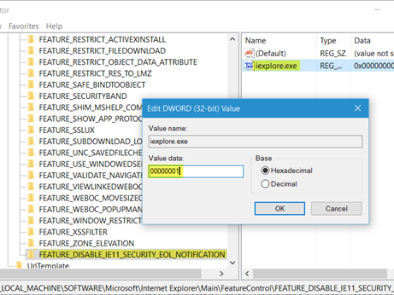
Task: Click folder icon of FEATURE_SSLUX
Action: (x=31, y=130)
